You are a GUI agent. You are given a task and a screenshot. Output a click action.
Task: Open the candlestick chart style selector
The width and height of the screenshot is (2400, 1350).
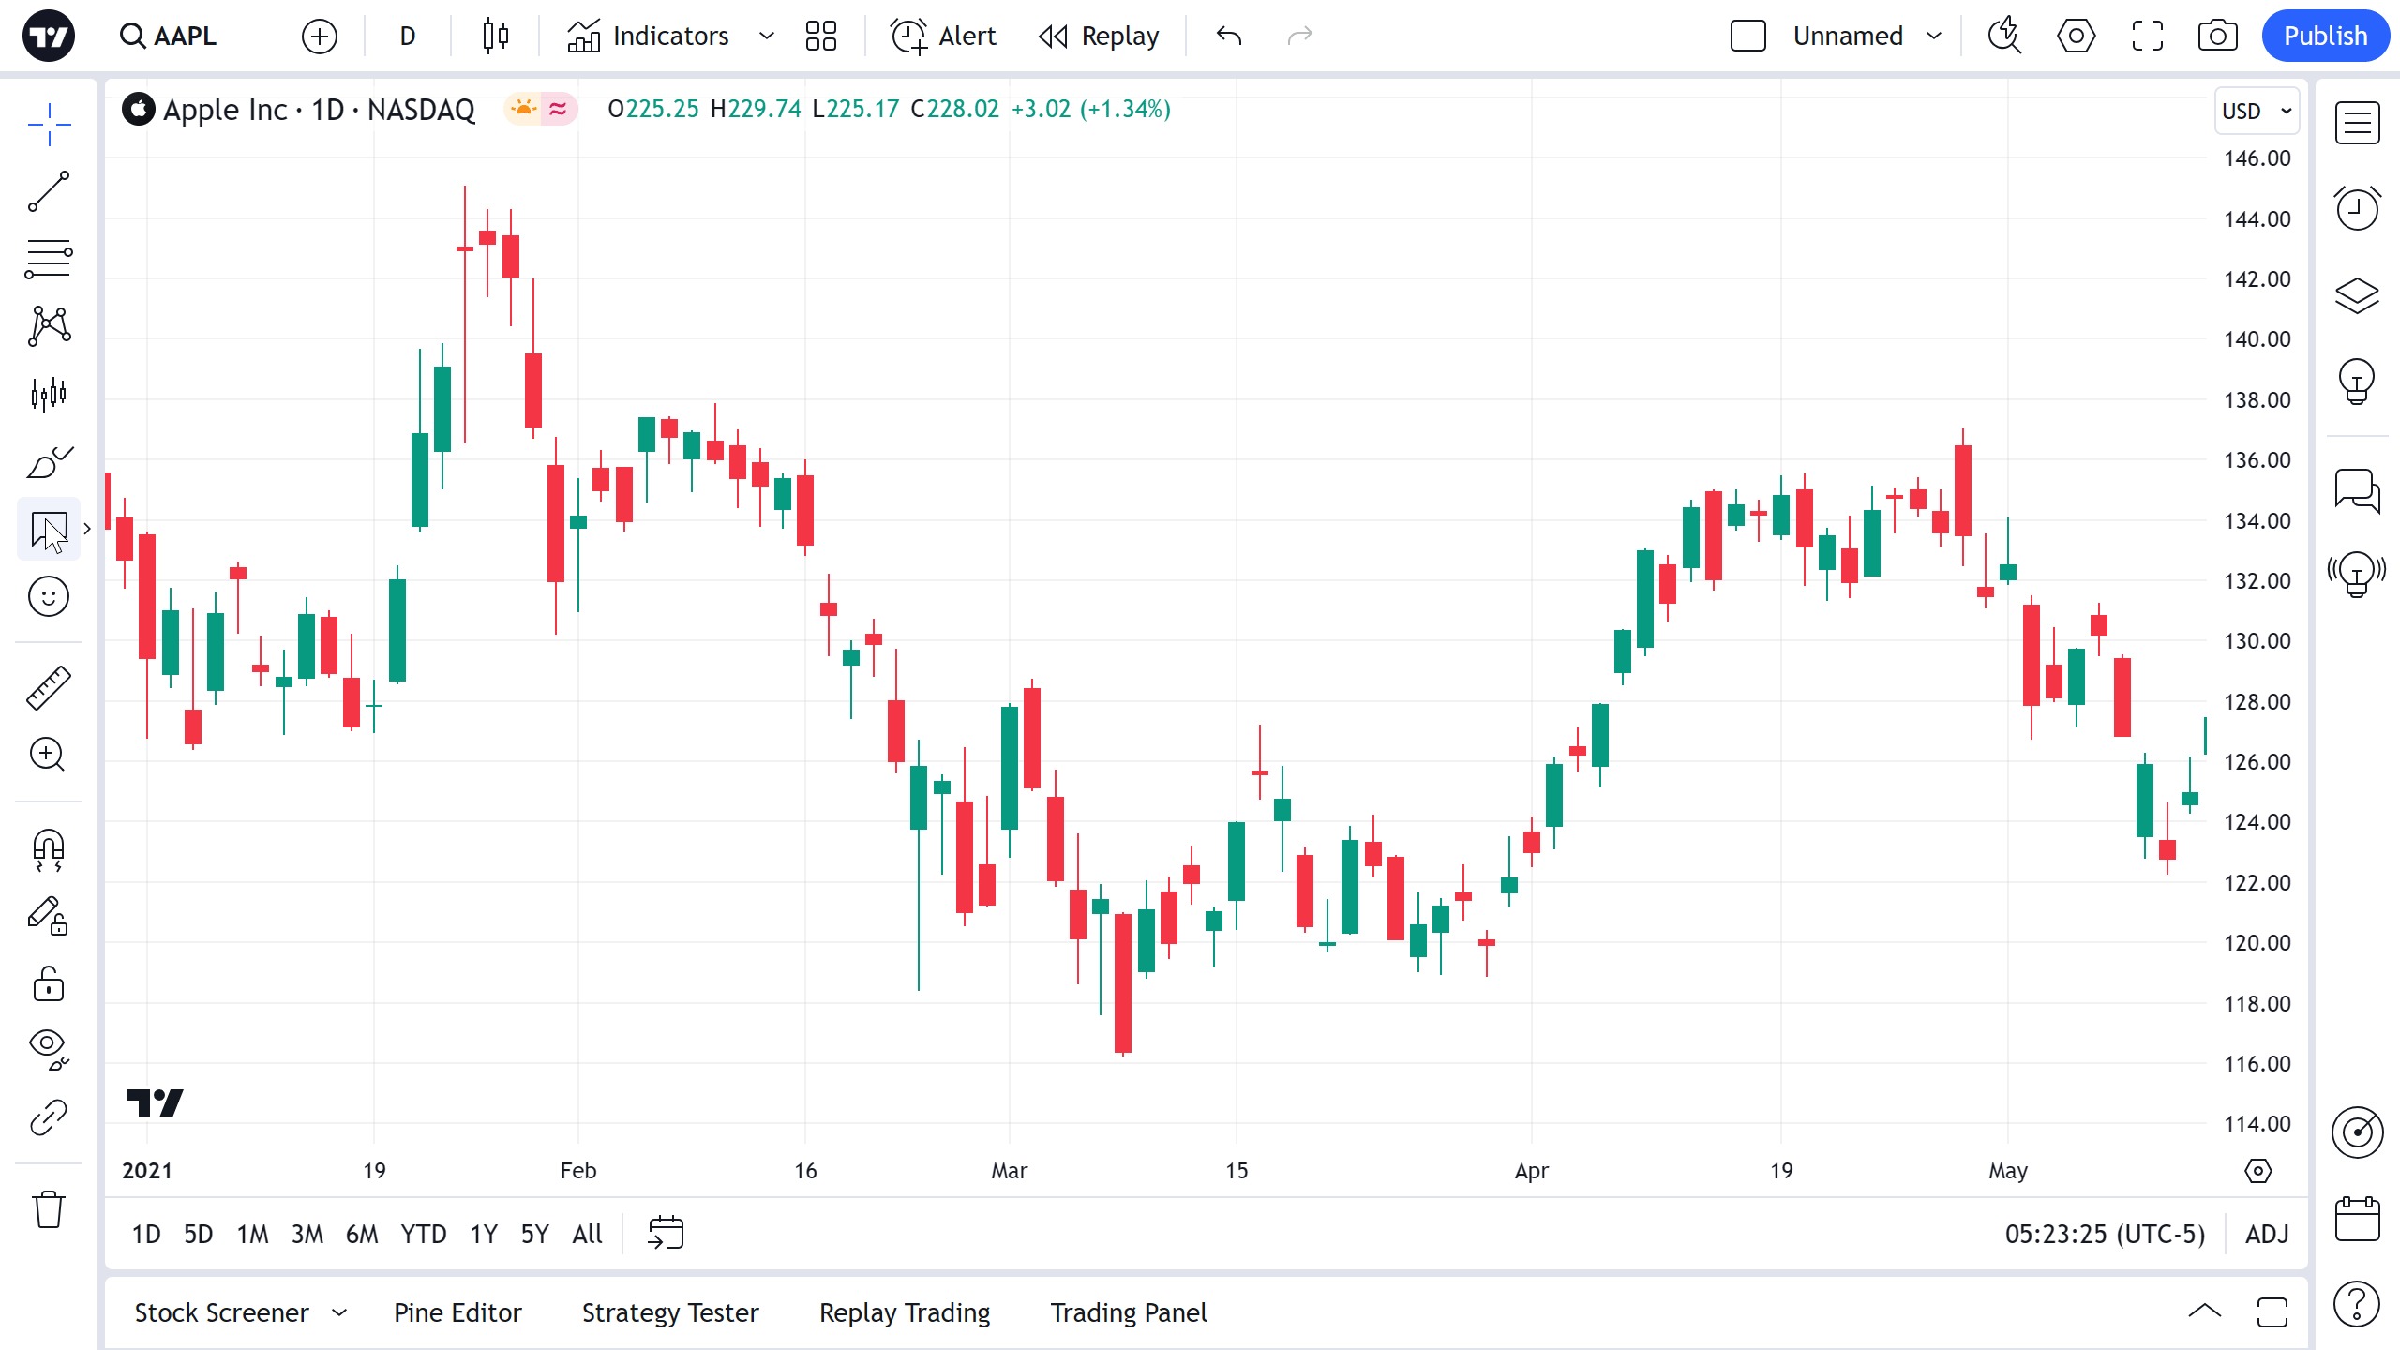click(496, 37)
